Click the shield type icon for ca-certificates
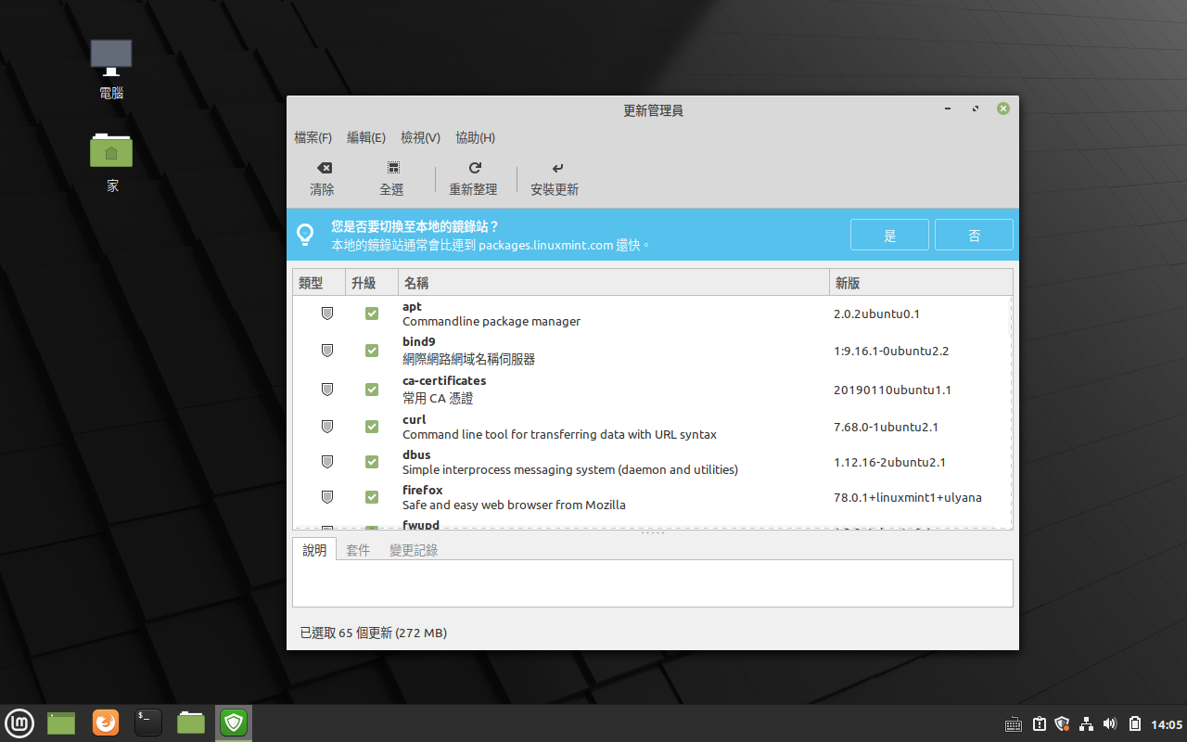The width and height of the screenshot is (1187, 742). pos(326,390)
